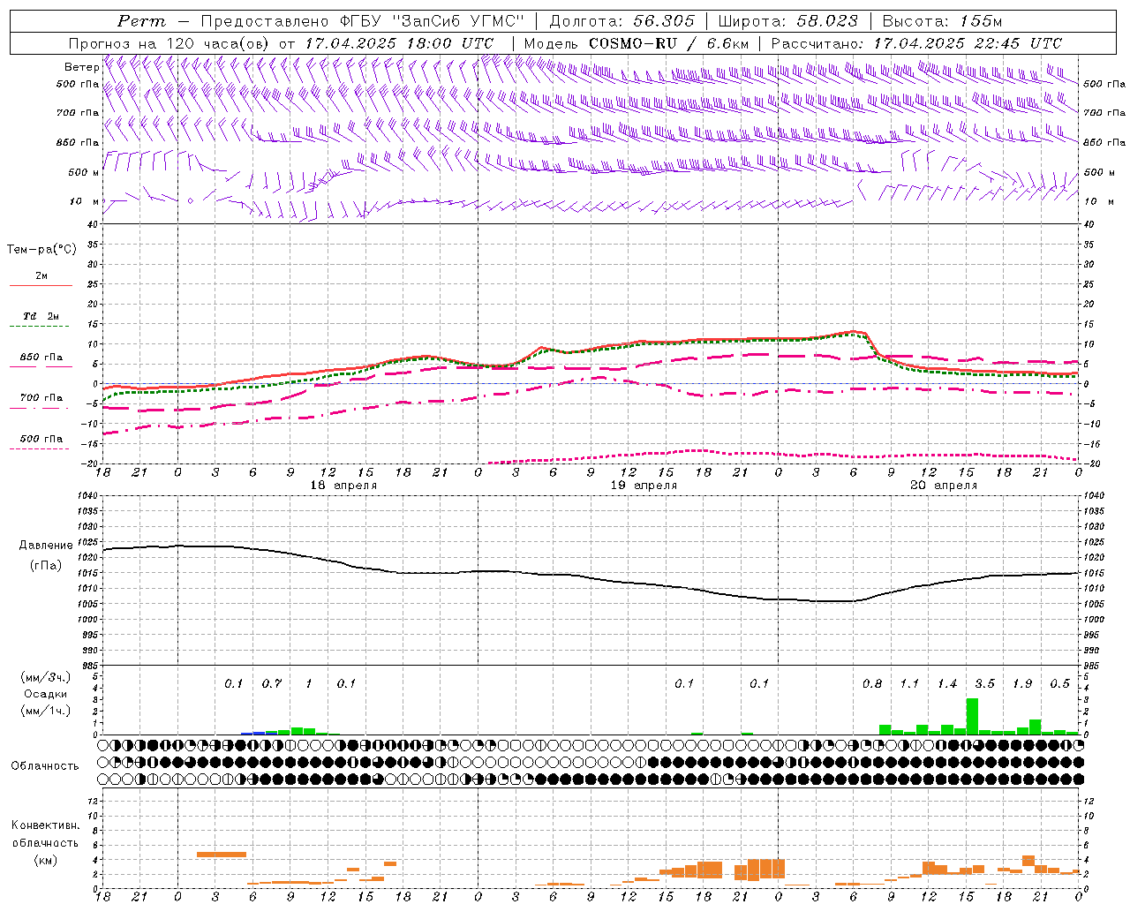Click the 'Perm' location title
The height and width of the screenshot is (904, 1130).
coord(141,21)
